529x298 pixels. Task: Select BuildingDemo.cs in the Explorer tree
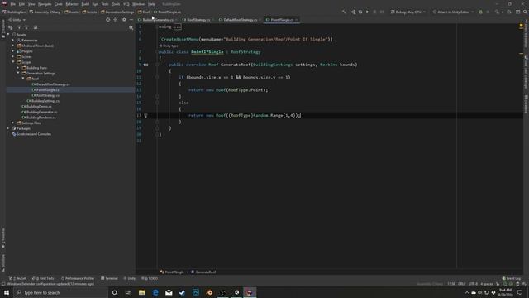click(x=39, y=107)
